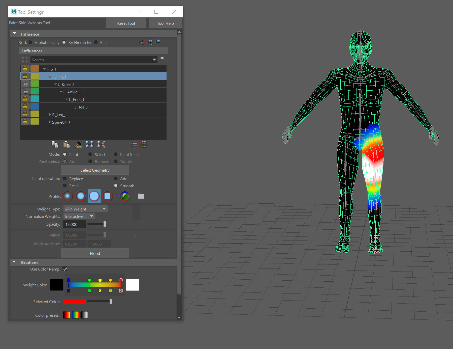453x349 pixels.
Task: Click the red Selected Color swatch
Action: [x=74, y=302]
